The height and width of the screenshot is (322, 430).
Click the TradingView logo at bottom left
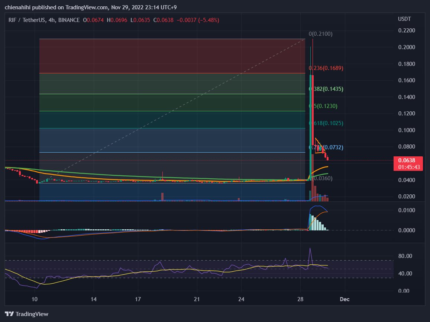coord(27,314)
